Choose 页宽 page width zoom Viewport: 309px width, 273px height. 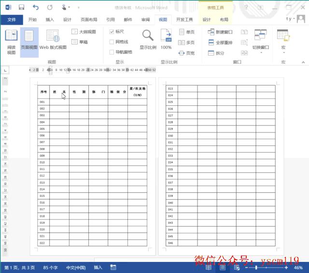[187, 53]
